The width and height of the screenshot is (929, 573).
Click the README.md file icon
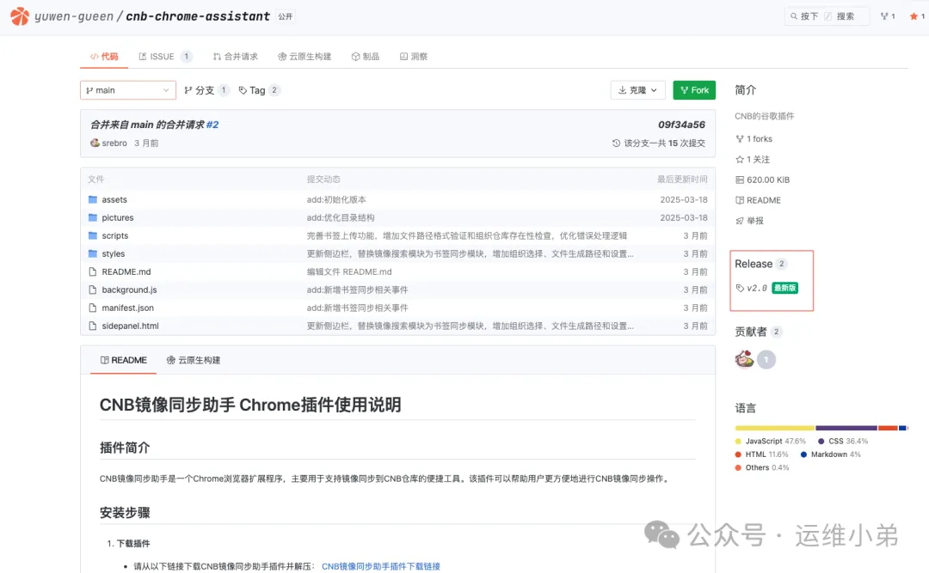coord(92,271)
